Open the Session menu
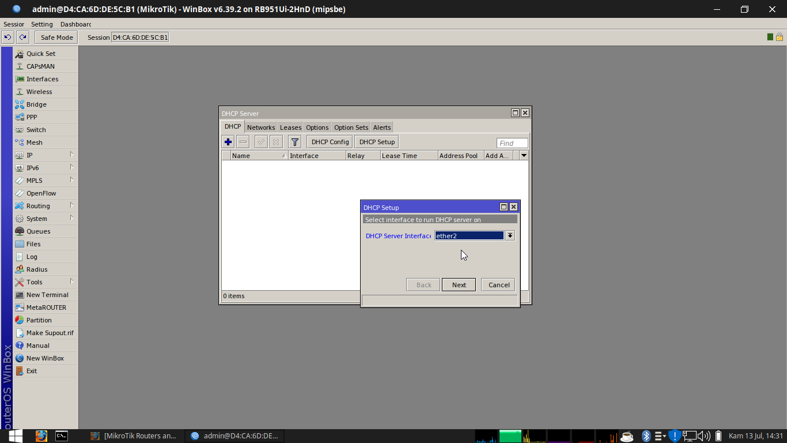Screen dimensions: 787x443 14,24
